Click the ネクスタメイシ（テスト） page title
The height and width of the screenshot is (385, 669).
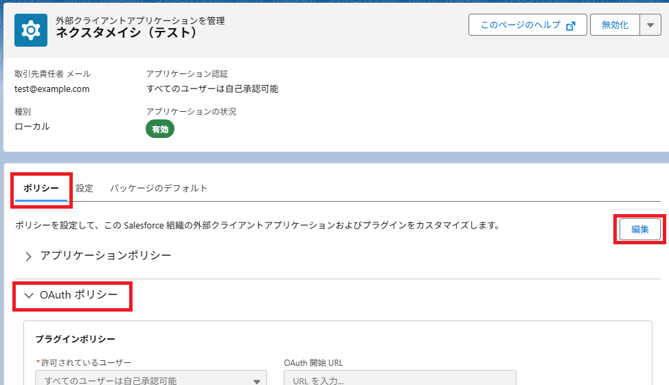pyautogui.click(x=127, y=33)
